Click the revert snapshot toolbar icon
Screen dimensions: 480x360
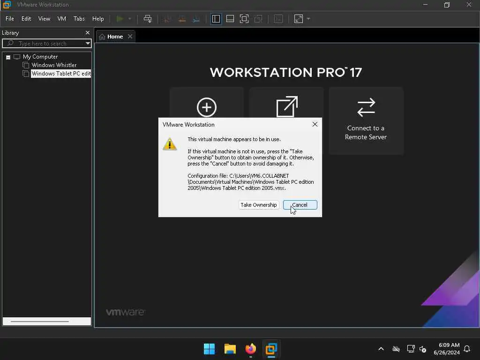click(182, 19)
